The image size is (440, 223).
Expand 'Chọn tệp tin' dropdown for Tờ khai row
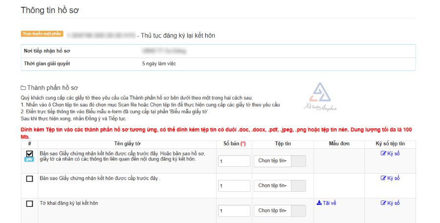click(272, 211)
